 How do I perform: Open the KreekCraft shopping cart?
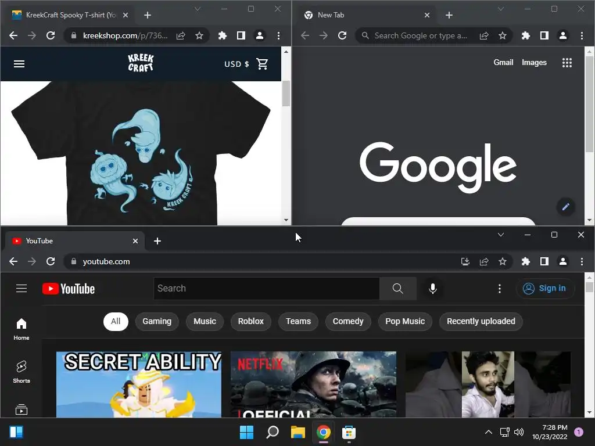(262, 64)
